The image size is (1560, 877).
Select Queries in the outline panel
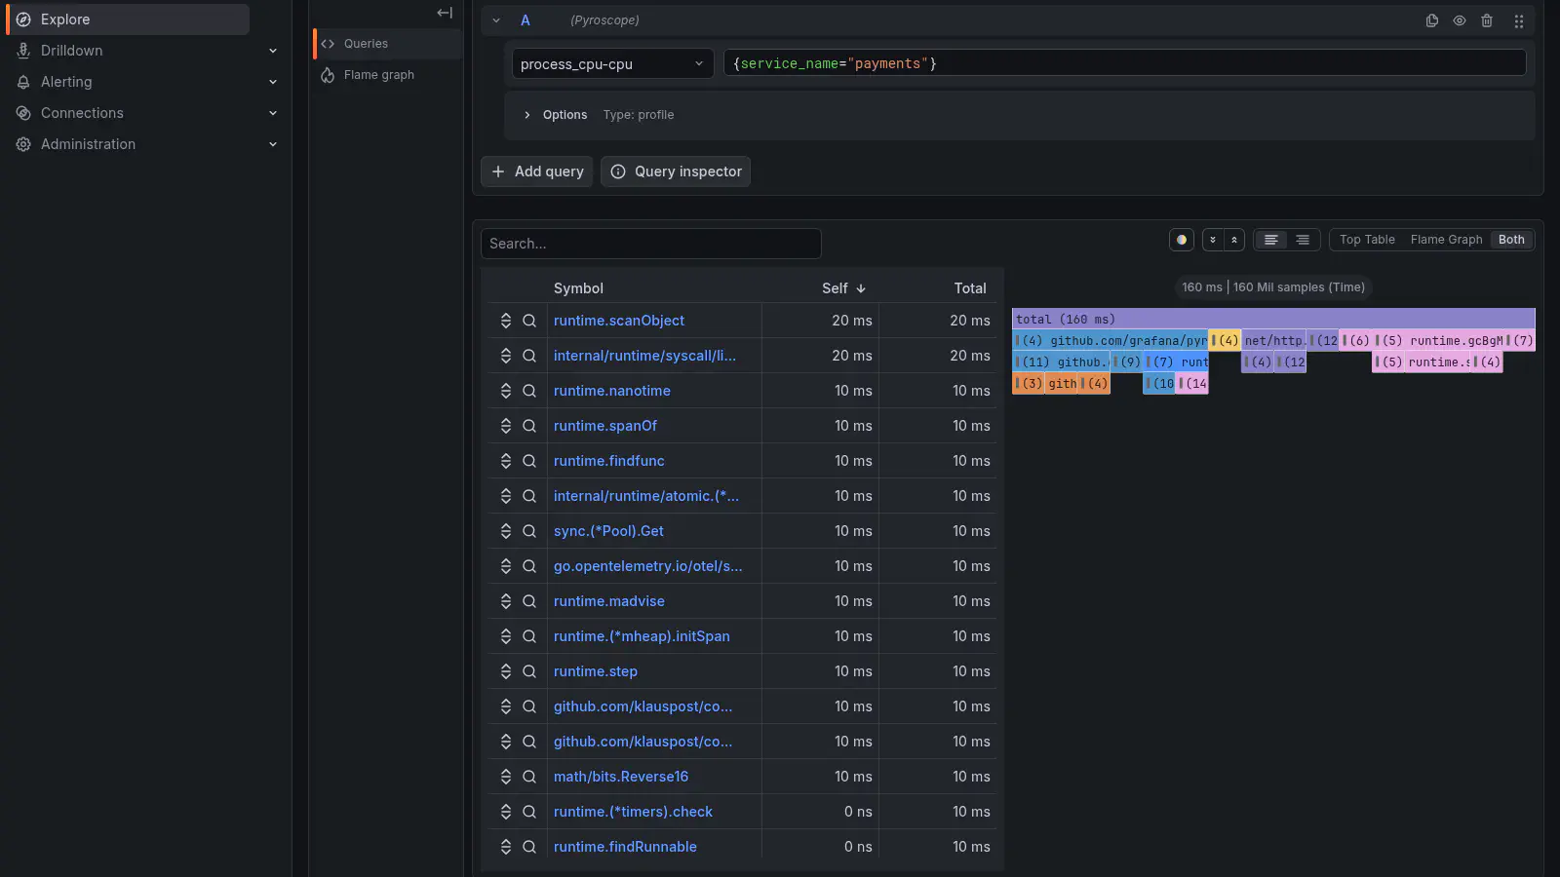click(x=387, y=44)
